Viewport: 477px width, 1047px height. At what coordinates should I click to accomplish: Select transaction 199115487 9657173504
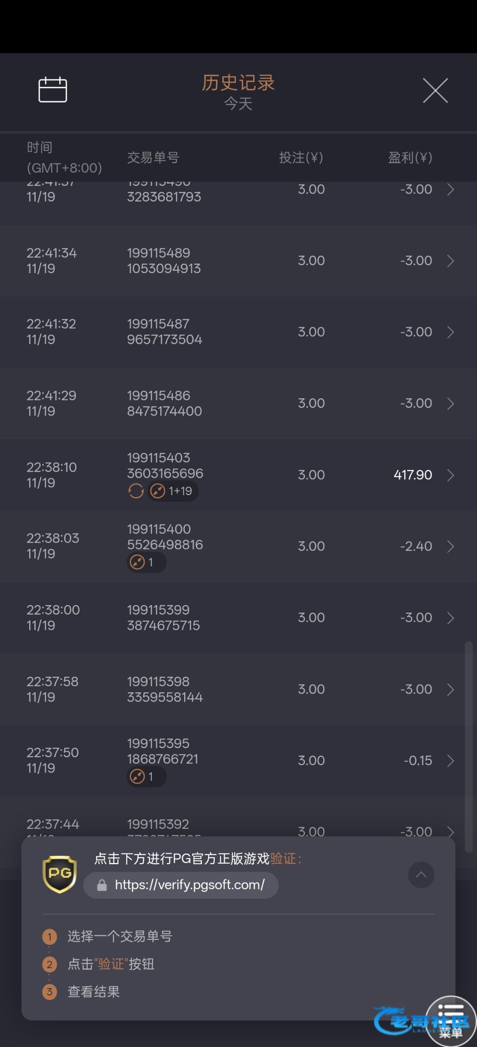point(165,332)
